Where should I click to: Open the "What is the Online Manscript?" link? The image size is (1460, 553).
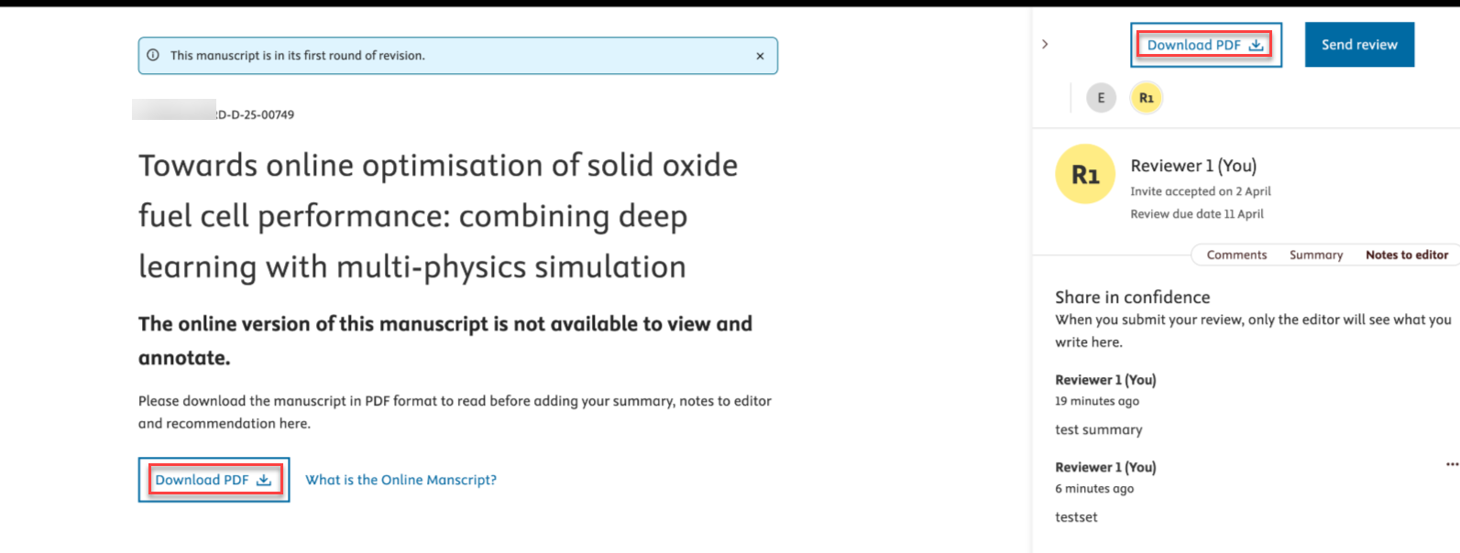pyautogui.click(x=401, y=480)
